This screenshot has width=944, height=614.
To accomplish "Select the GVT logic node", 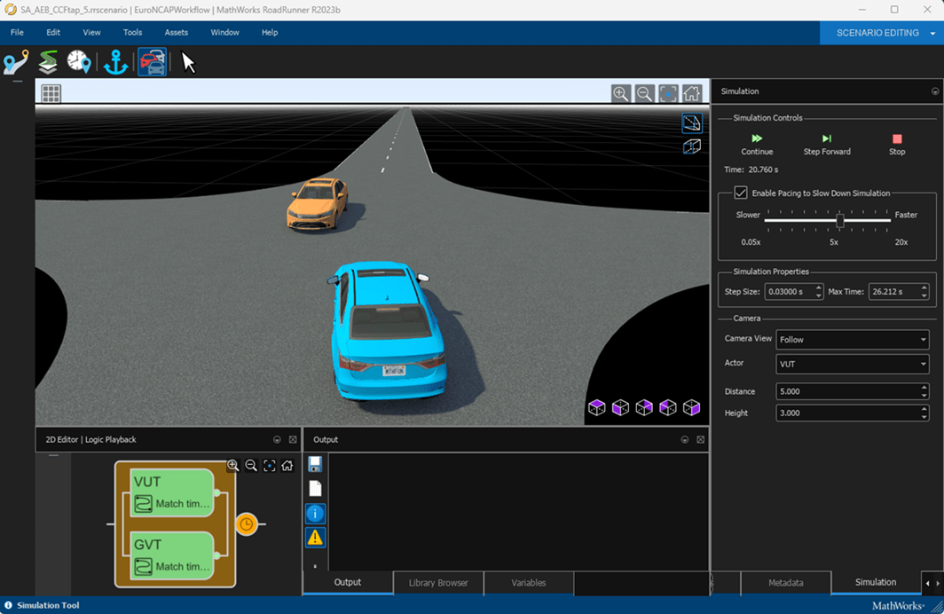I will tap(172, 555).
